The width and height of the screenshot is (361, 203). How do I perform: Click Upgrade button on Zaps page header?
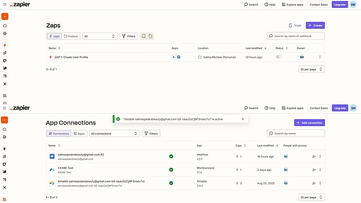tap(340, 5)
